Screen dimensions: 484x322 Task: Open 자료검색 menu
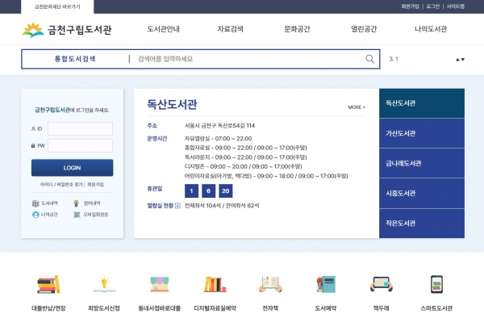pyautogui.click(x=230, y=29)
